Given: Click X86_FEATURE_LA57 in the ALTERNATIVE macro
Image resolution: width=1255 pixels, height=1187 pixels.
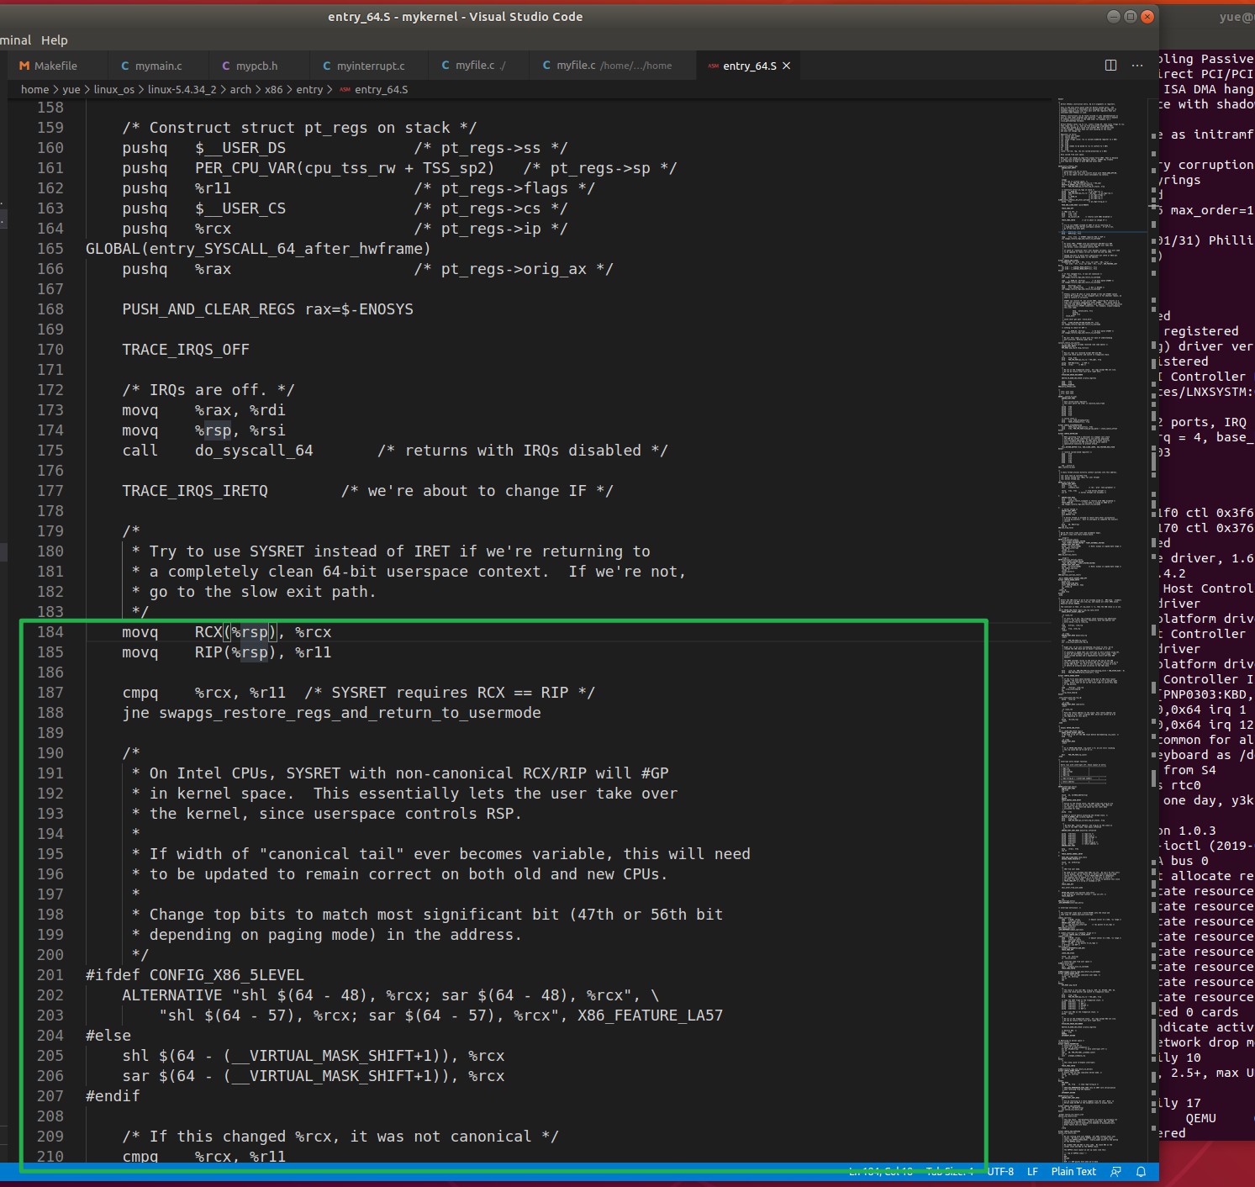Looking at the screenshot, I should click(650, 1016).
